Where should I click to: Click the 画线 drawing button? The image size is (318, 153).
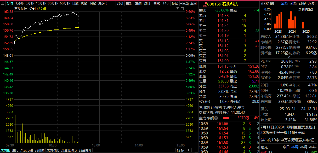157,3
